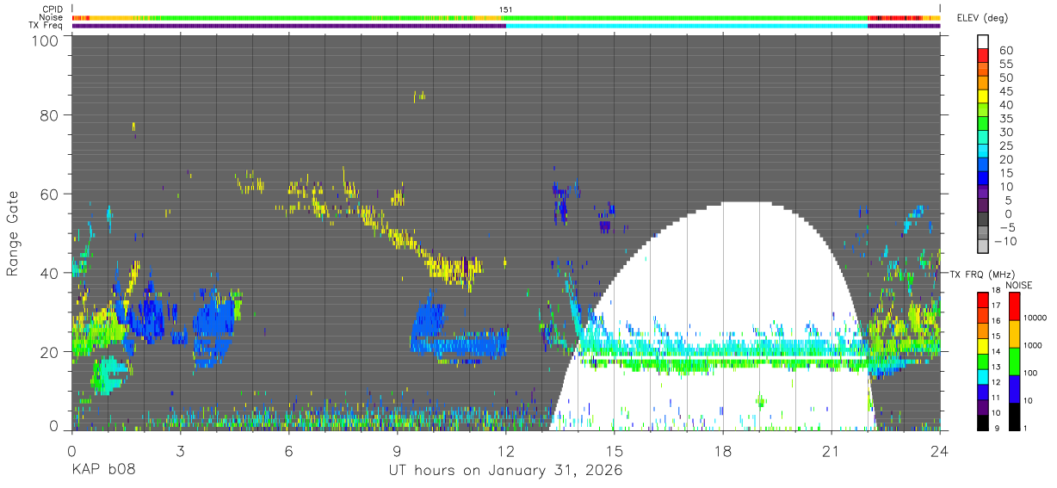Click the 12 UT hour tick label

506,450
